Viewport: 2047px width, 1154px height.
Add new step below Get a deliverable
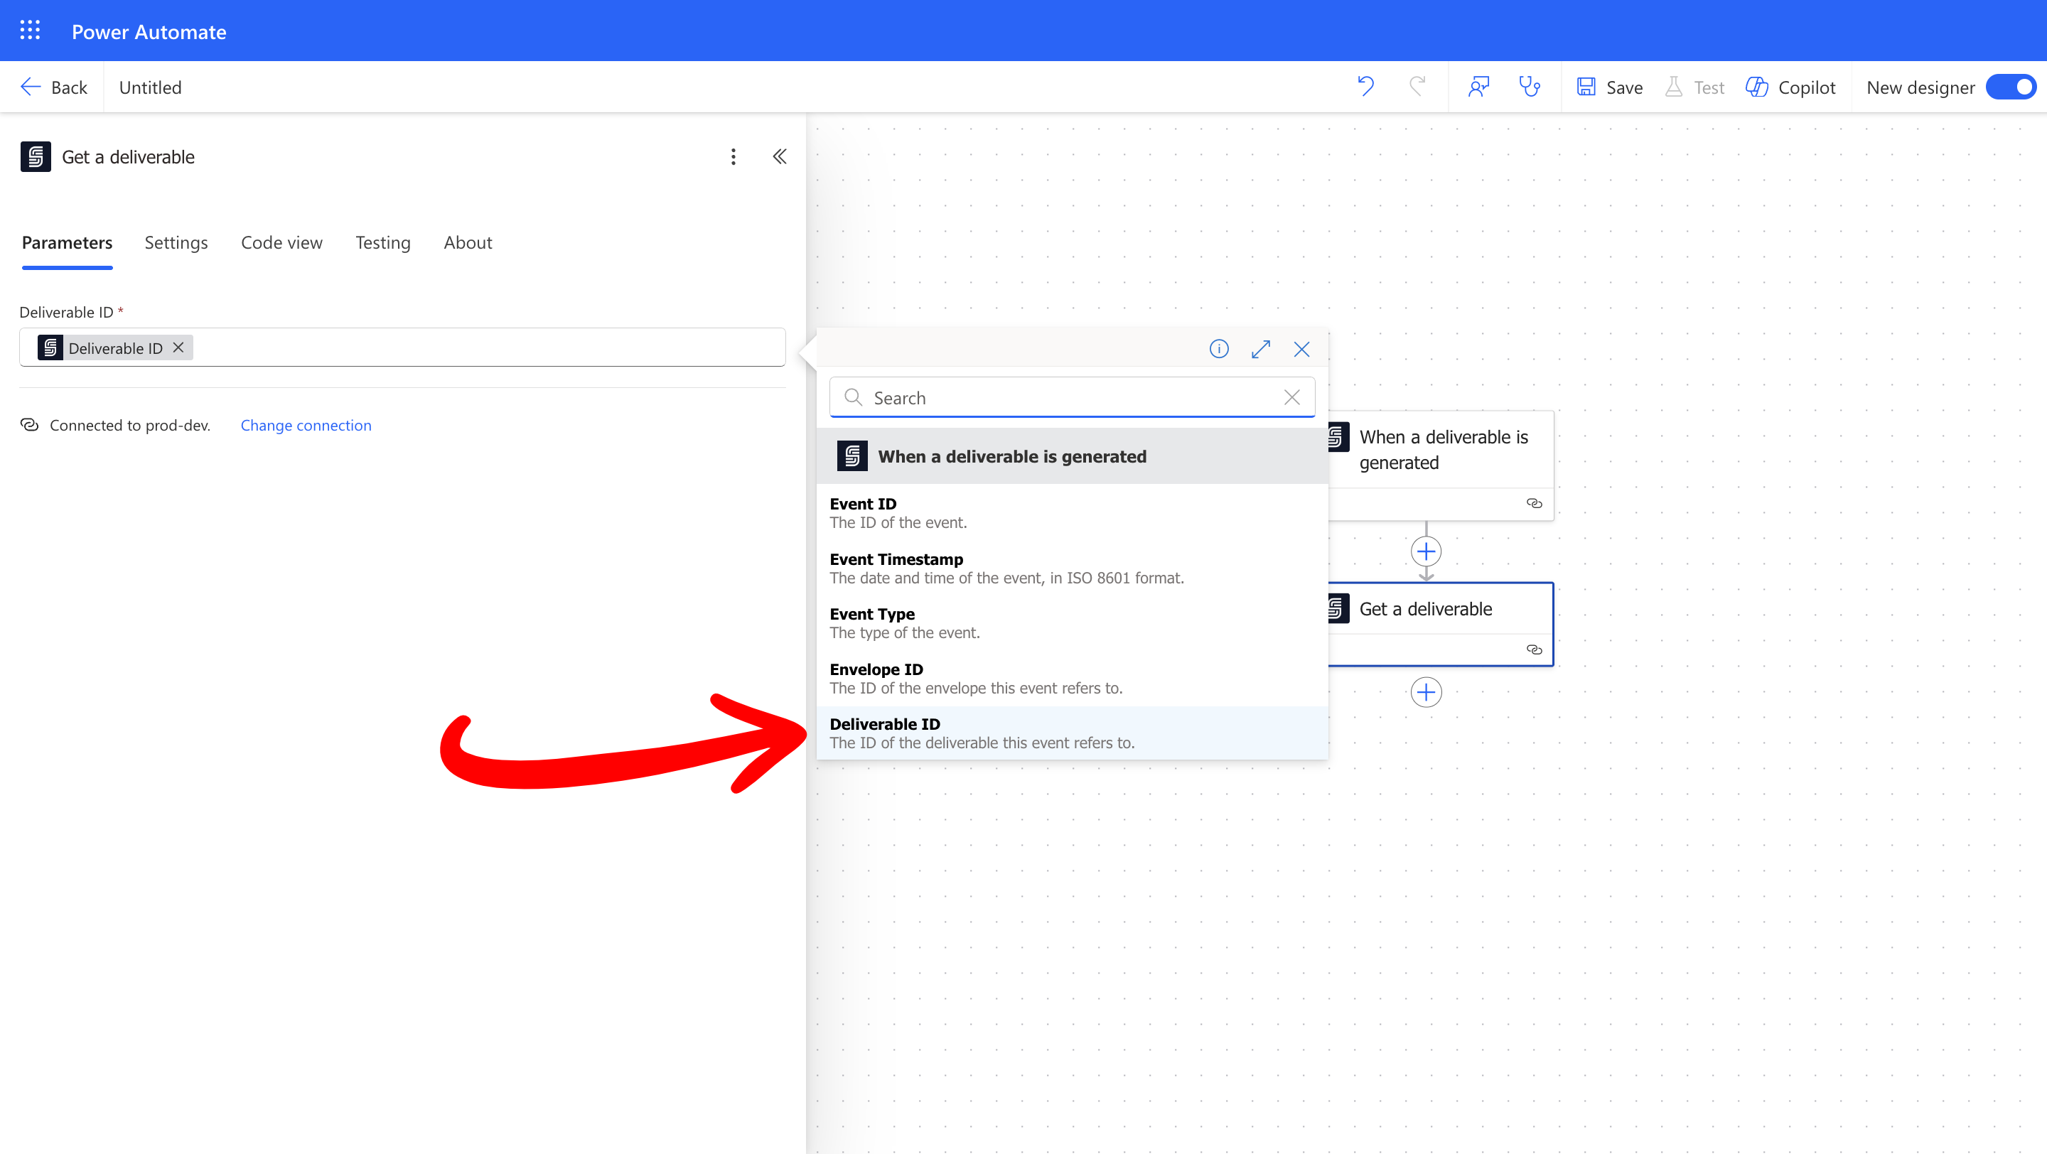coord(1426,692)
